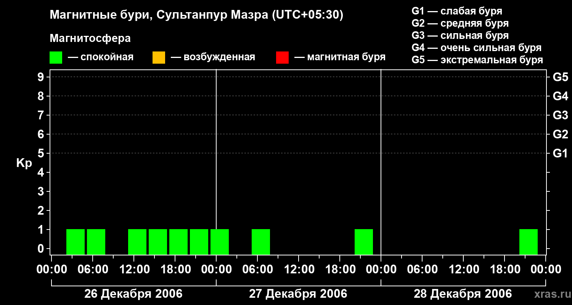Image resolution: width=572 pixels, height=305 pixels.
Task: Click the green bar spanning 12:00 on 26 Декабря
Action: (x=137, y=242)
